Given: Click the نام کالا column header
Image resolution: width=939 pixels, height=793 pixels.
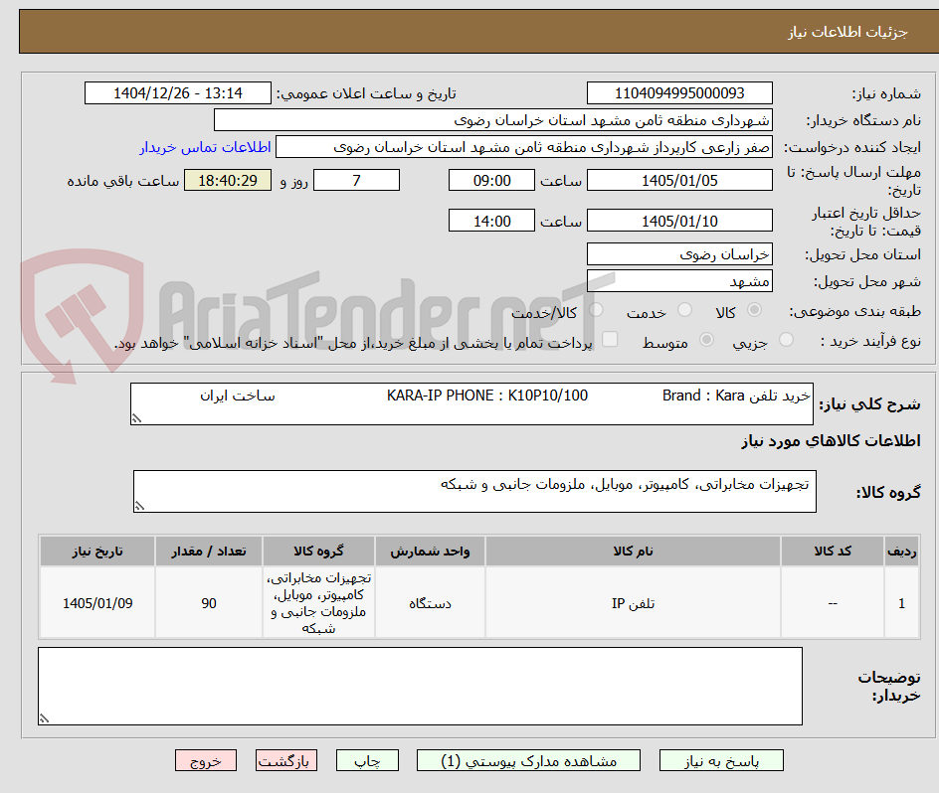Looking at the screenshot, I should (x=633, y=552).
